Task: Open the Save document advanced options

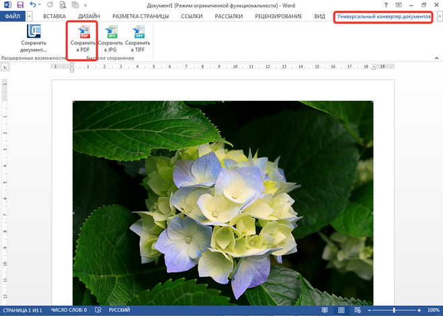Action: click(34, 38)
